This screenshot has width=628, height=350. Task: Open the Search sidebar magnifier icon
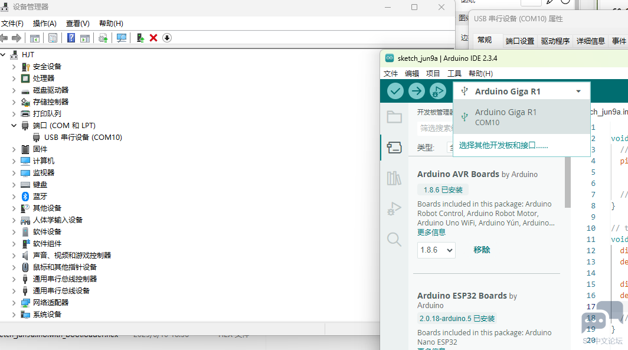pyautogui.click(x=394, y=239)
